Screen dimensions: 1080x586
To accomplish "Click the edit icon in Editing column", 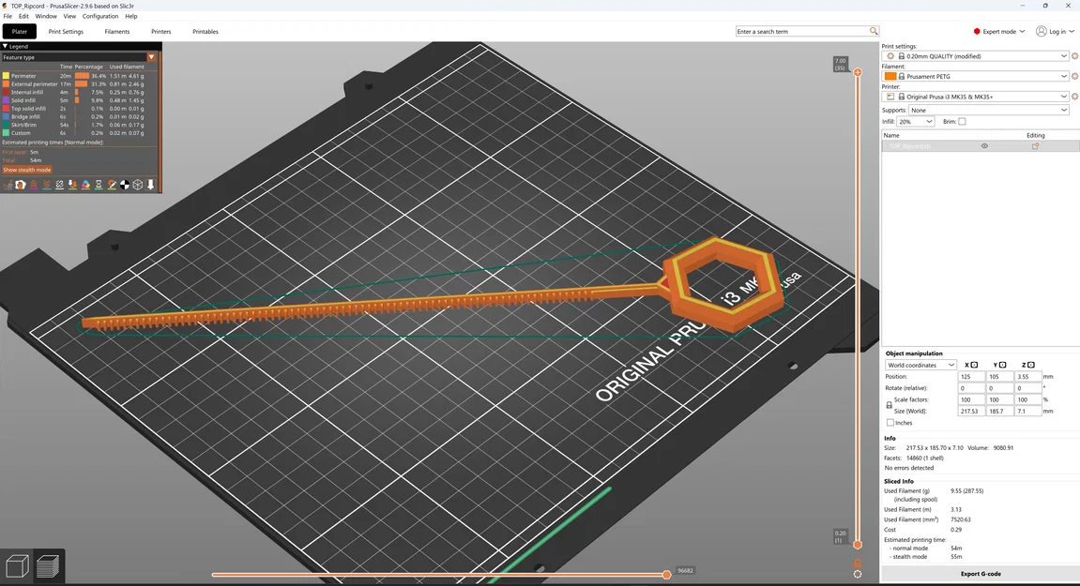I will click(1035, 146).
